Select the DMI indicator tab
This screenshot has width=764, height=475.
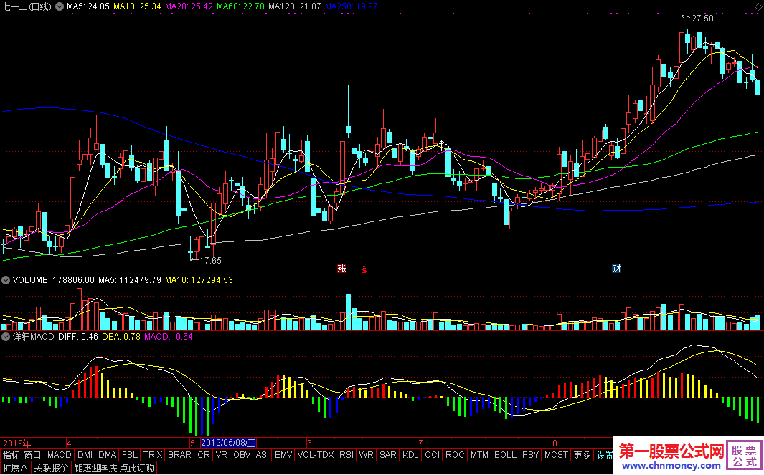(85, 455)
